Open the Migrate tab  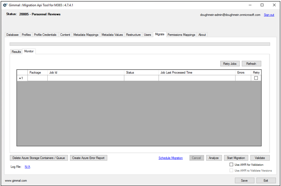pyautogui.click(x=160, y=34)
